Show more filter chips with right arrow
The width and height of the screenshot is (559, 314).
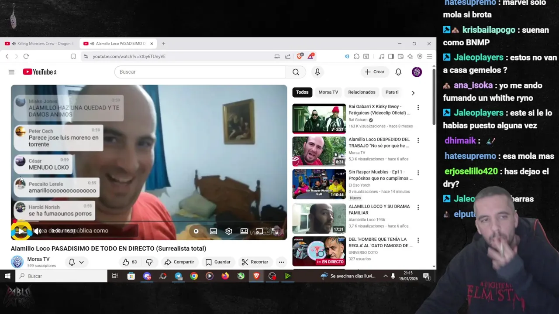pyautogui.click(x=413, y=92)
